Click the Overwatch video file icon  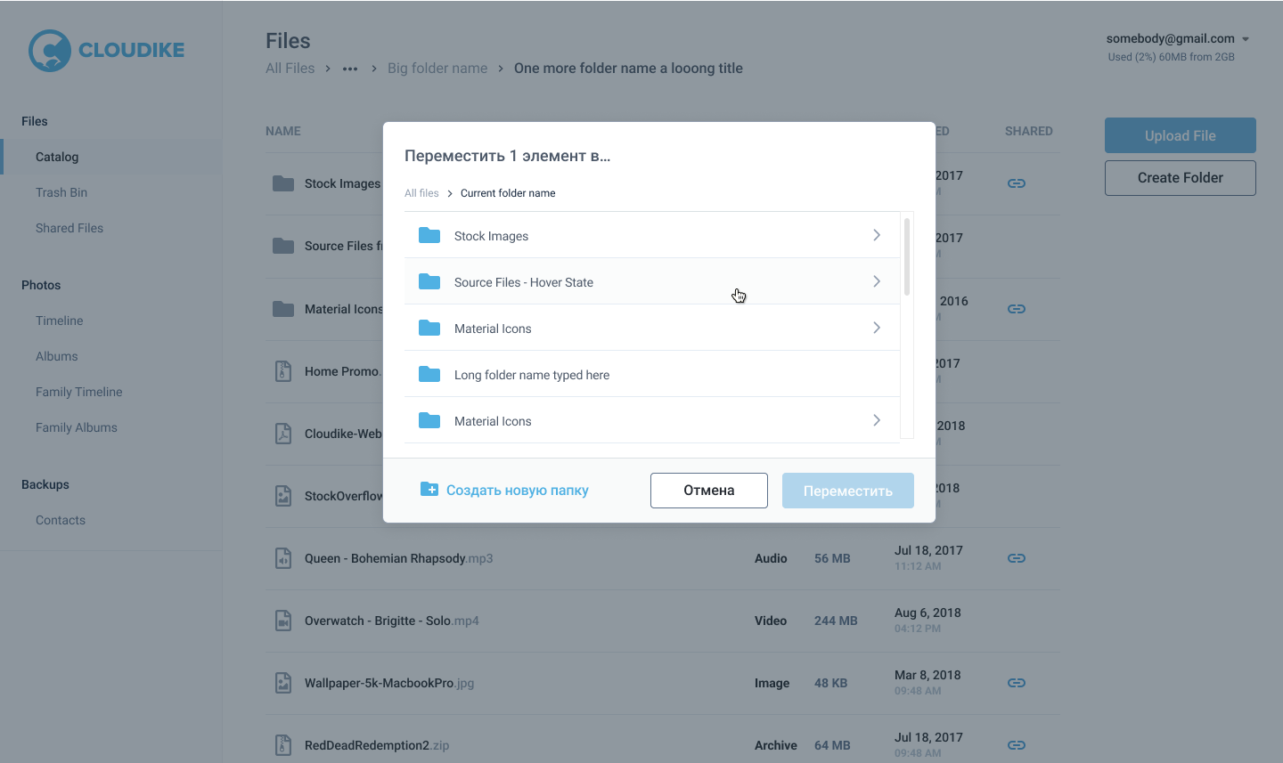coord(283,621)
